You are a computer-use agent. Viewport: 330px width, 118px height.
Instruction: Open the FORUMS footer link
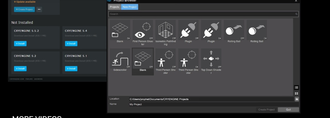click(x=29, y=79)
